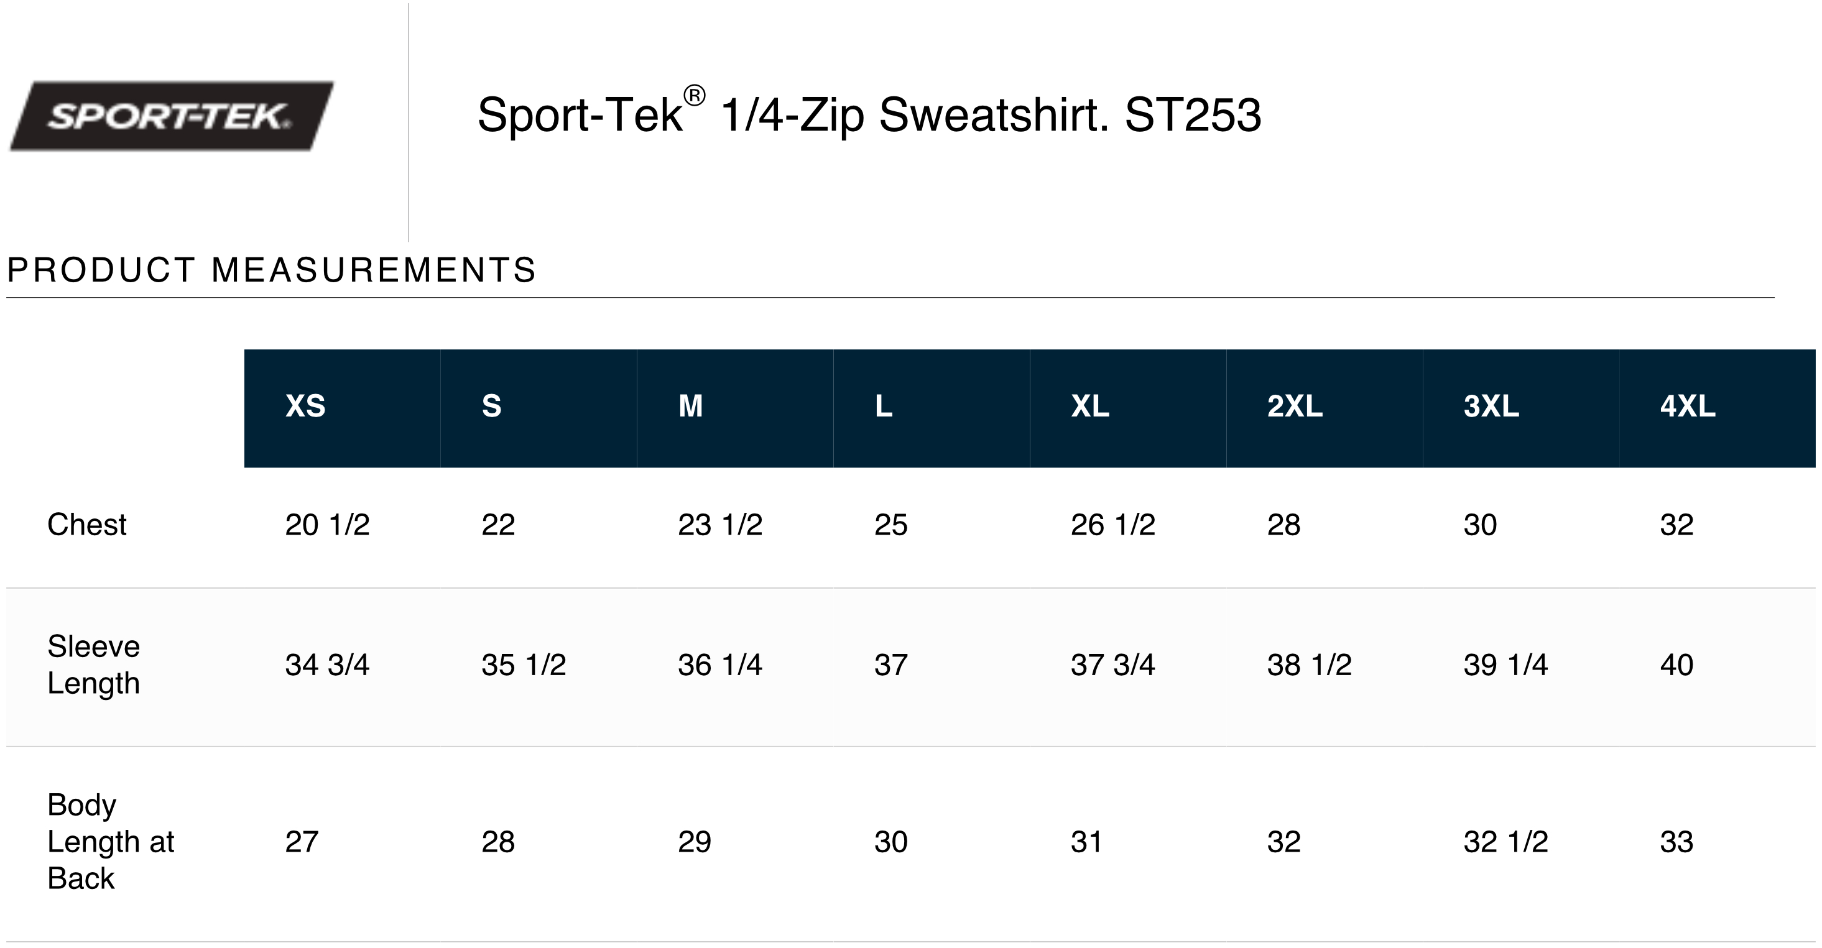Select the 4XL size column header
This screenshot has height=948, width=1822.
click(x=1688, y=407)
